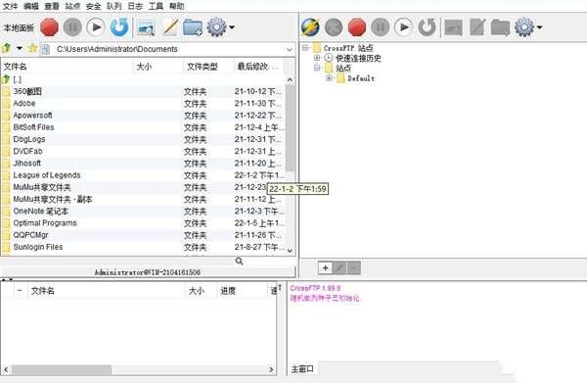The image size is (587, 383).
Task: Refresh the local panel with blue arrow icon
Action: 119,27
